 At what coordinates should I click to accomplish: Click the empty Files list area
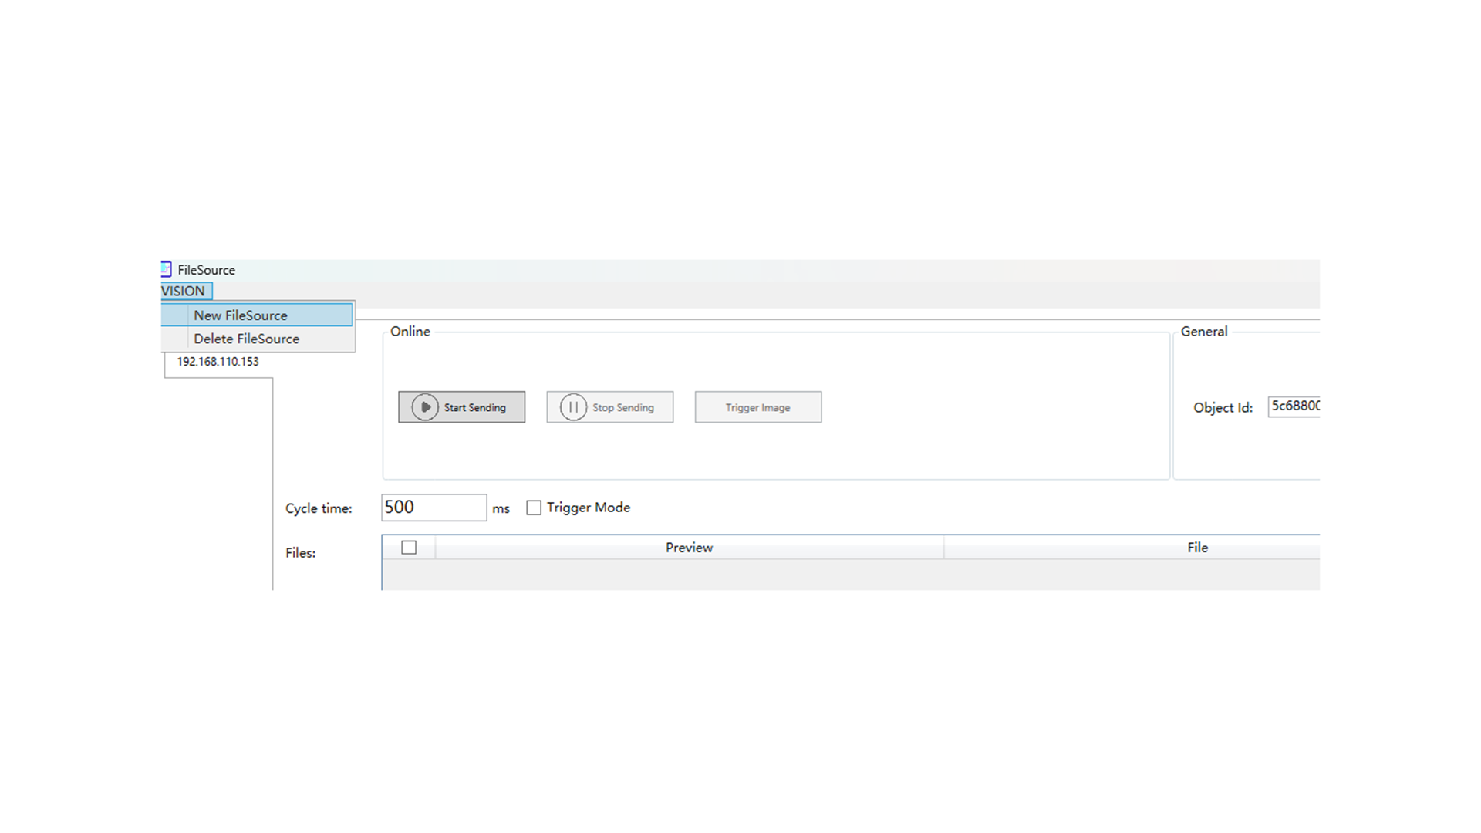[848, 575]
